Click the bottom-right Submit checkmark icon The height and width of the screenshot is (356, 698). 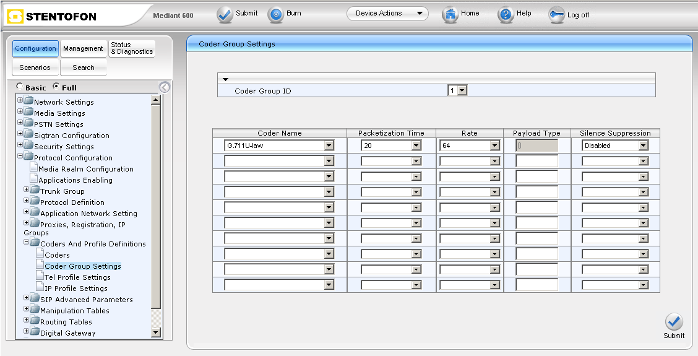click(x=674, y=322)
